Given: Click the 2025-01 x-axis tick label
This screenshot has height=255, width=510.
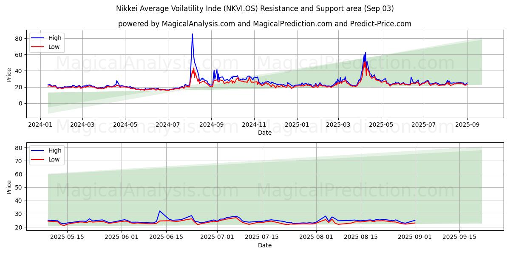Looking at the screenshot, I should [x=297, y=125].
